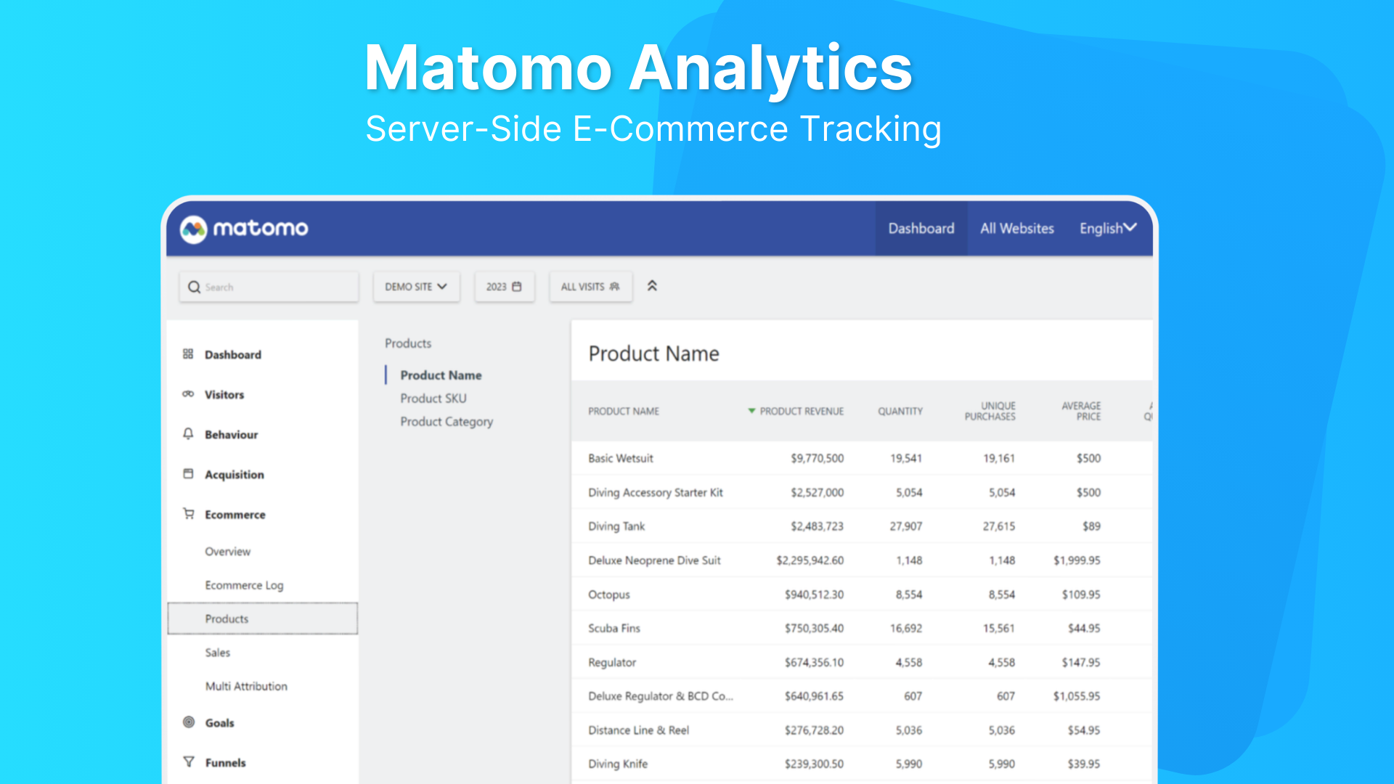Click the Product Name report heading
Screen dimensions: 1394x784
point(653,354)
